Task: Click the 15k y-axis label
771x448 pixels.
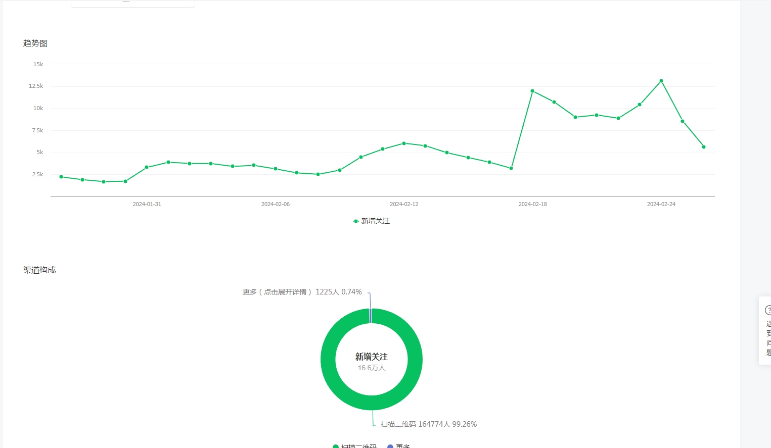Action: click(x=38, y=64)
